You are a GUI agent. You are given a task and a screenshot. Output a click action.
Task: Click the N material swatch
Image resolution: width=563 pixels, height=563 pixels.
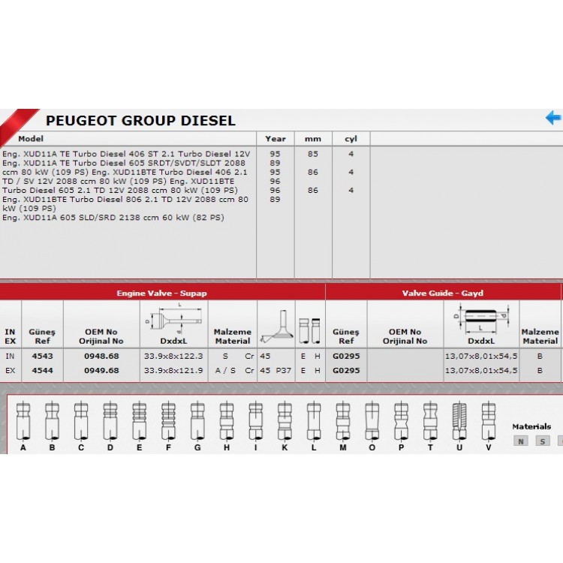(521, 441)
